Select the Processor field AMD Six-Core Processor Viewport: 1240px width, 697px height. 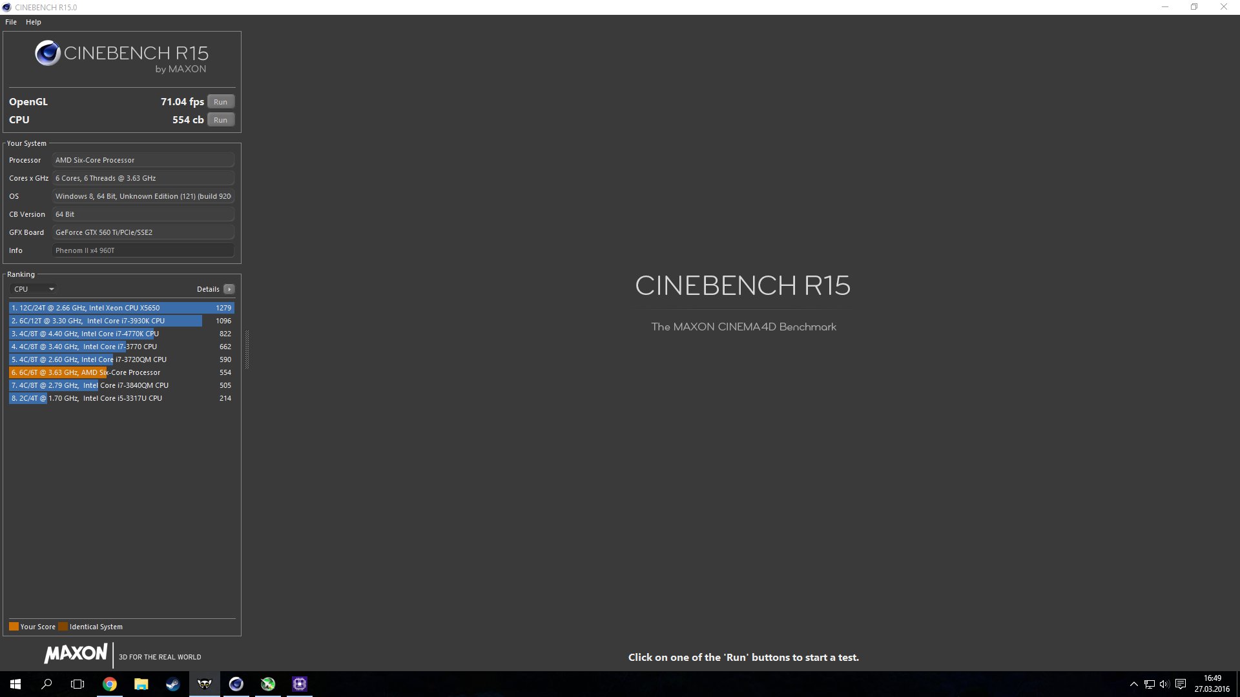(143, 160)
